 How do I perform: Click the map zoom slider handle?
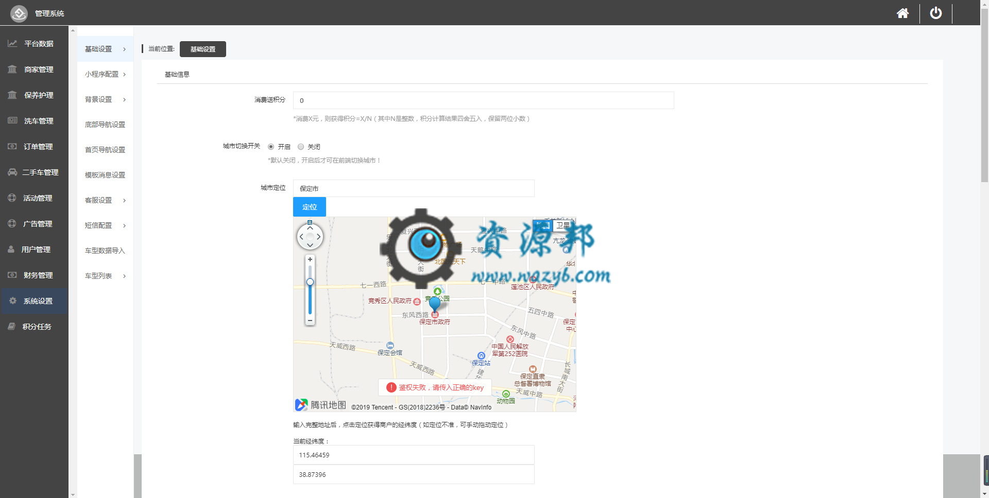tap(310, 282)
